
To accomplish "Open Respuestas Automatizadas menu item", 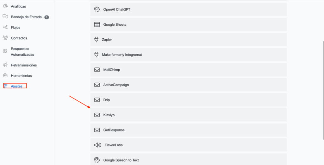I will (22, 52).
